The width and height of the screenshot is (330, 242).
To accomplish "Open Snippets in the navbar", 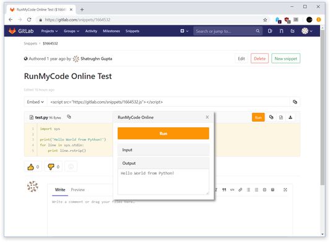I will [132, 31].
